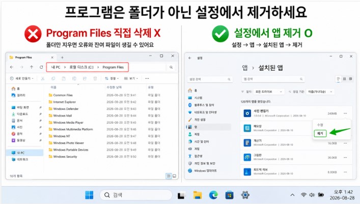The width and height of the screenshot is (360, 204).
Task: Click chevron after 로컬 디스크 (C:) in address bar
Action: tap(98, 67)
